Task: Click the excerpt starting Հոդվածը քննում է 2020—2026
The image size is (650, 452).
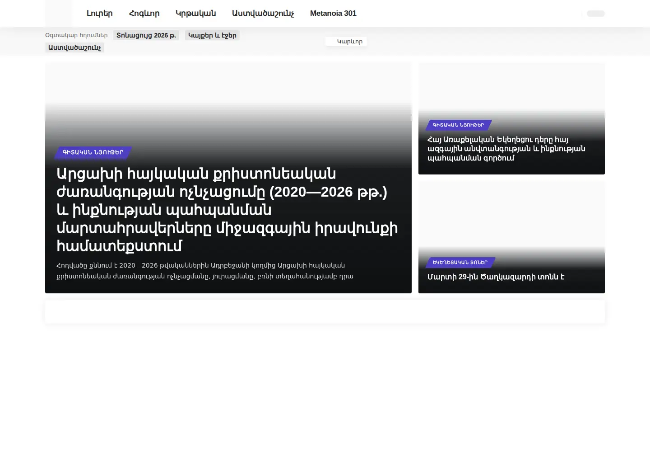Action: pos(205,271)
